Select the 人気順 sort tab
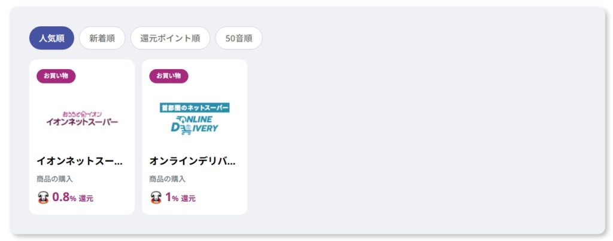Screen dimensions: 613x241 point(51,38)
